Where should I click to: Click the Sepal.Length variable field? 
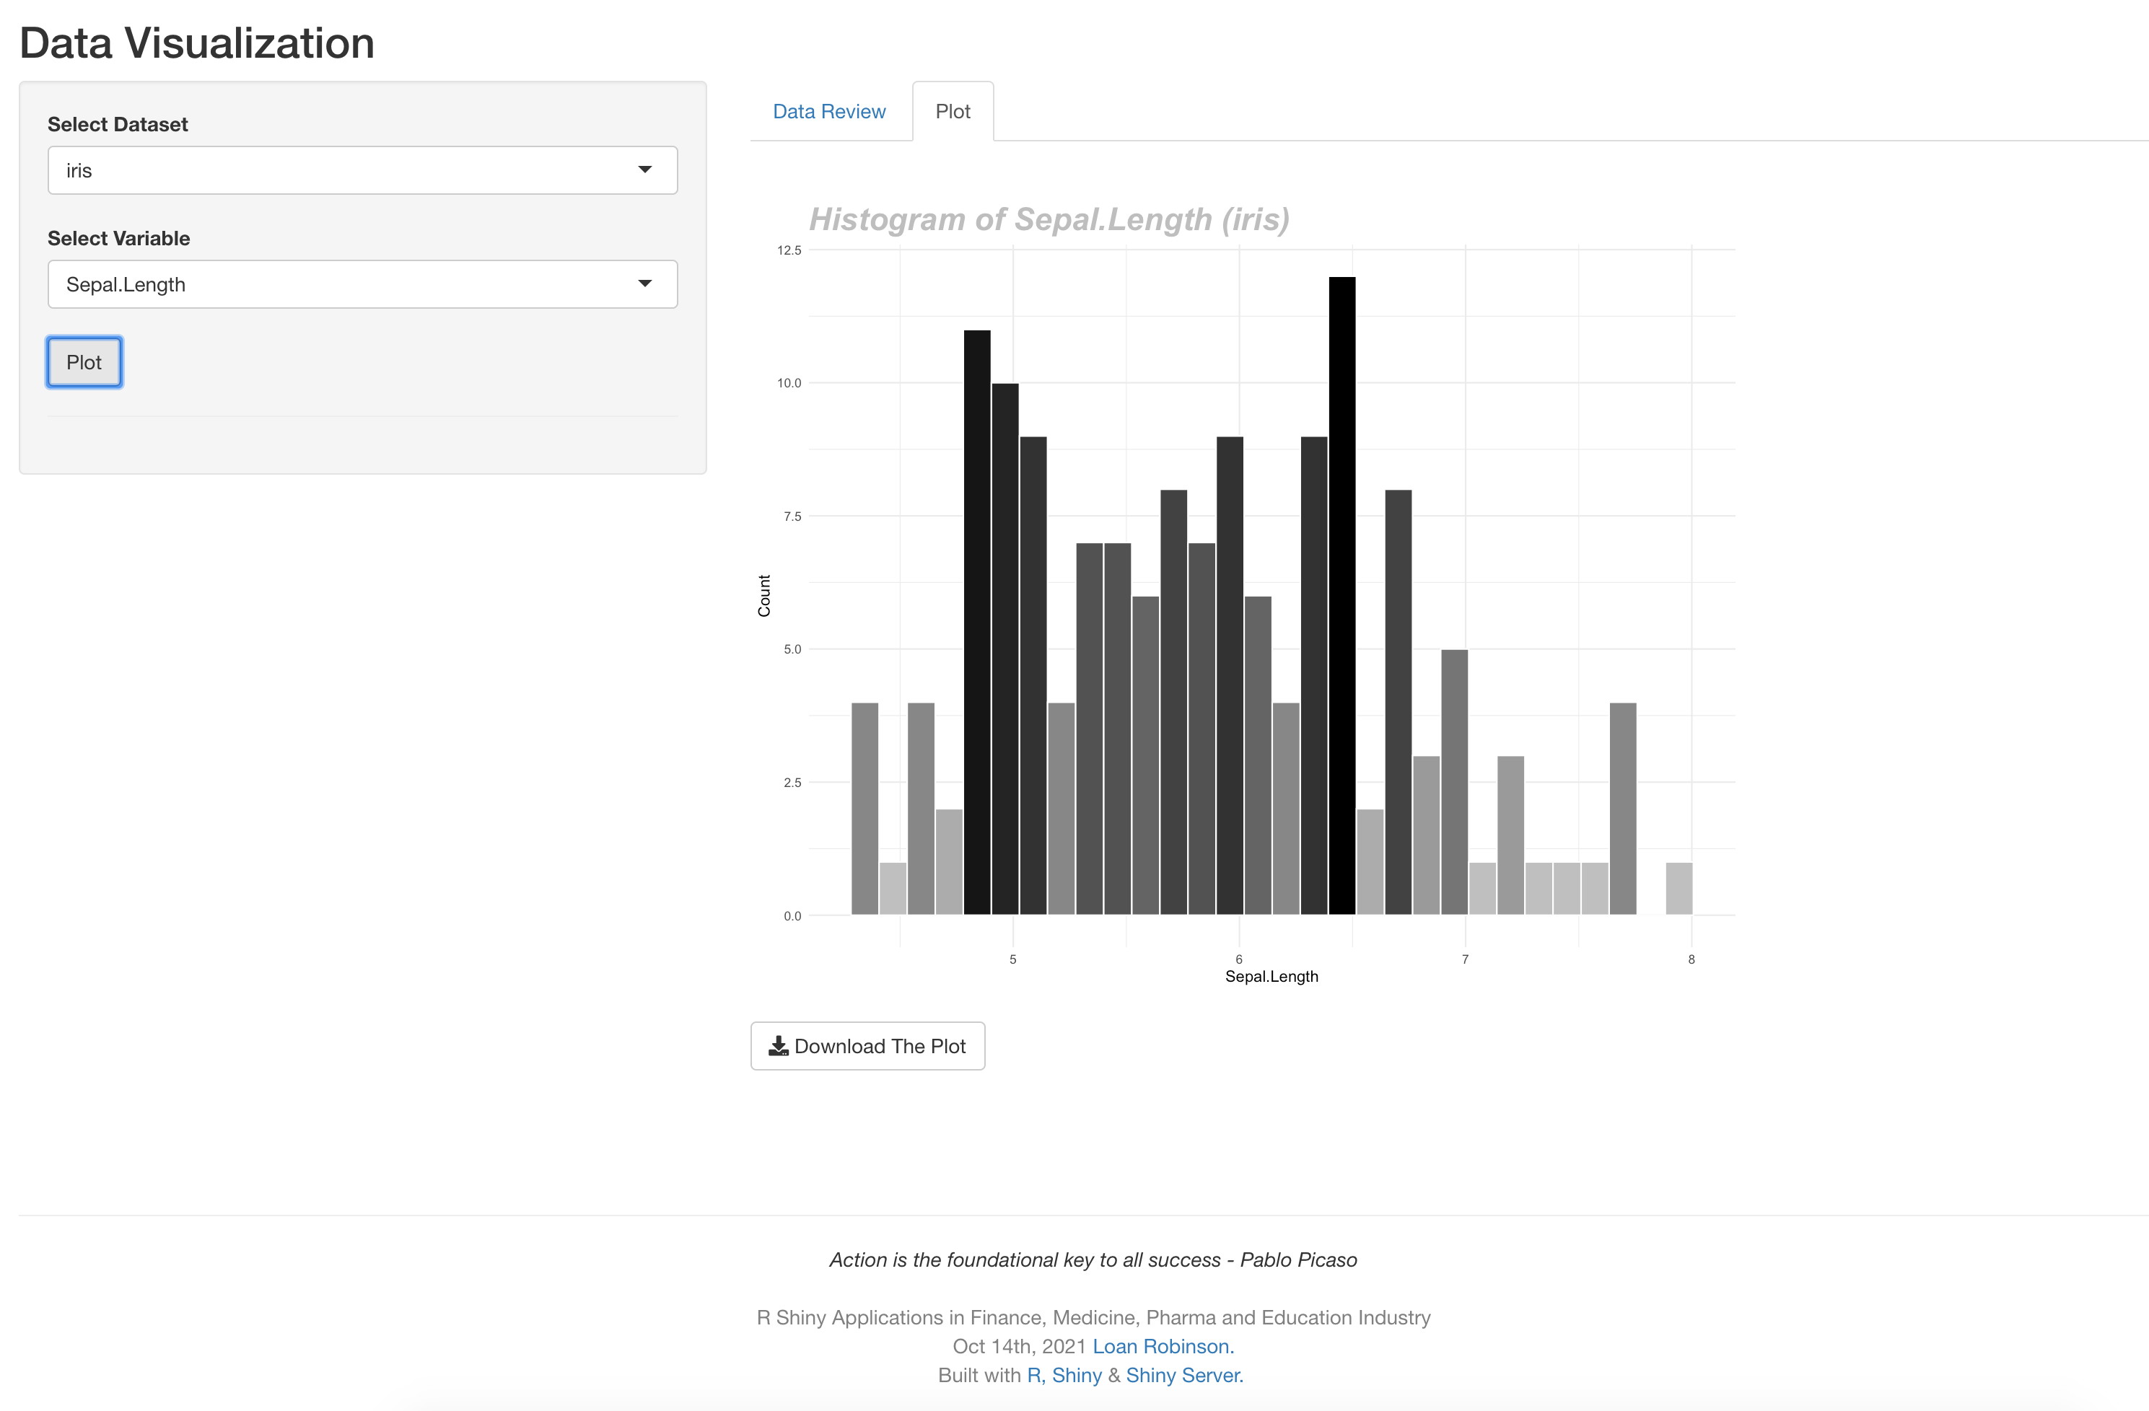tap(343, 284)
